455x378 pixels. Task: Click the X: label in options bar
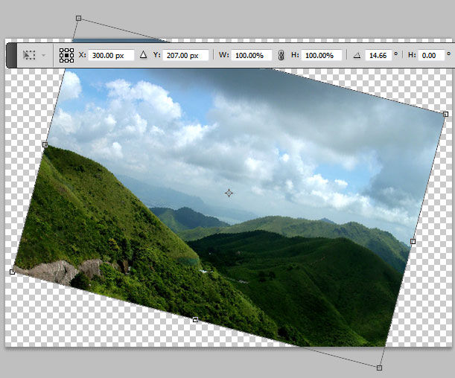coord(82,55)
